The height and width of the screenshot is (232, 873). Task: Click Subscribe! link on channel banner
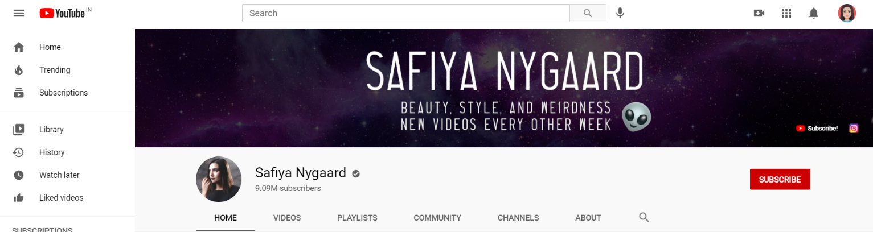click(x=817, y=129)
